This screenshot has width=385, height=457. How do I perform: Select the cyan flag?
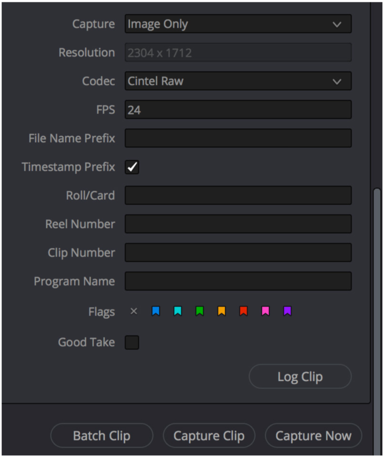[x=178, y=311]
